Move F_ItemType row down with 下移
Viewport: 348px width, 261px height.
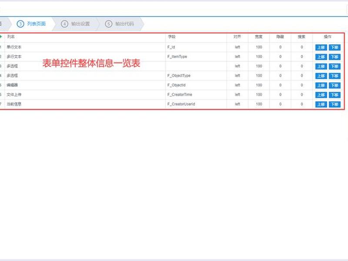(335, 57)
